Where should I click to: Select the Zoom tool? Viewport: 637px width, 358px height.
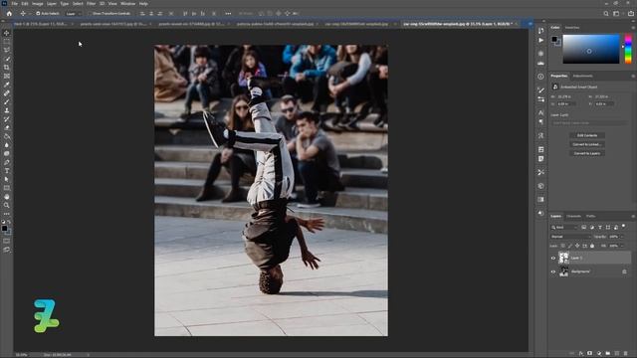tap(7, 205)
